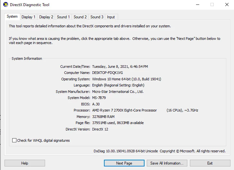Click the 'System Model:' label

79,98
